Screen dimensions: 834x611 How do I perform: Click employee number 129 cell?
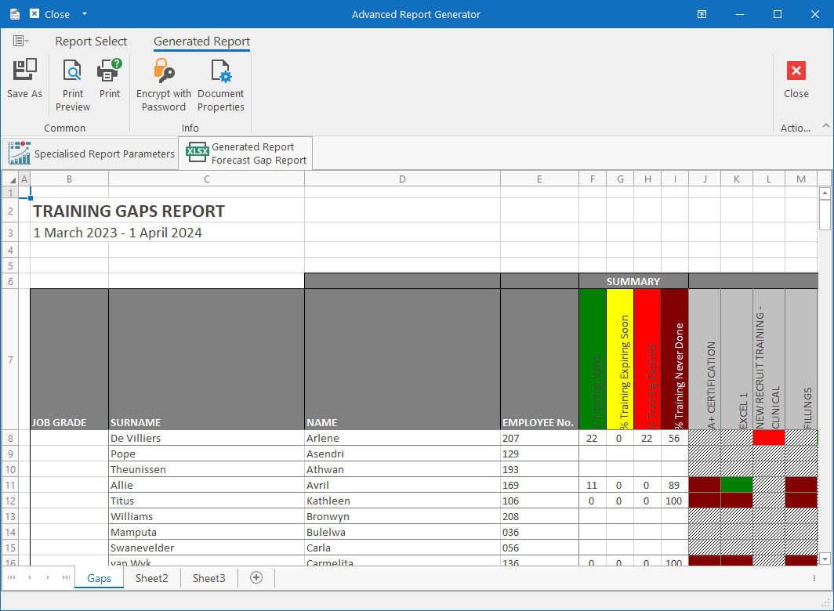[539, 454]
